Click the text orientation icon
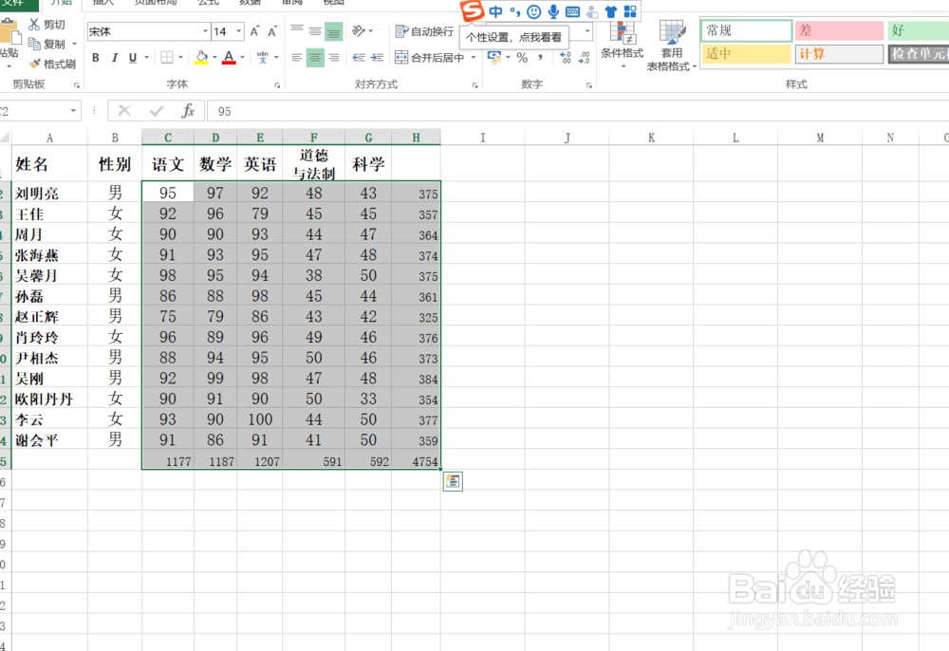 (x=359, y=31)
